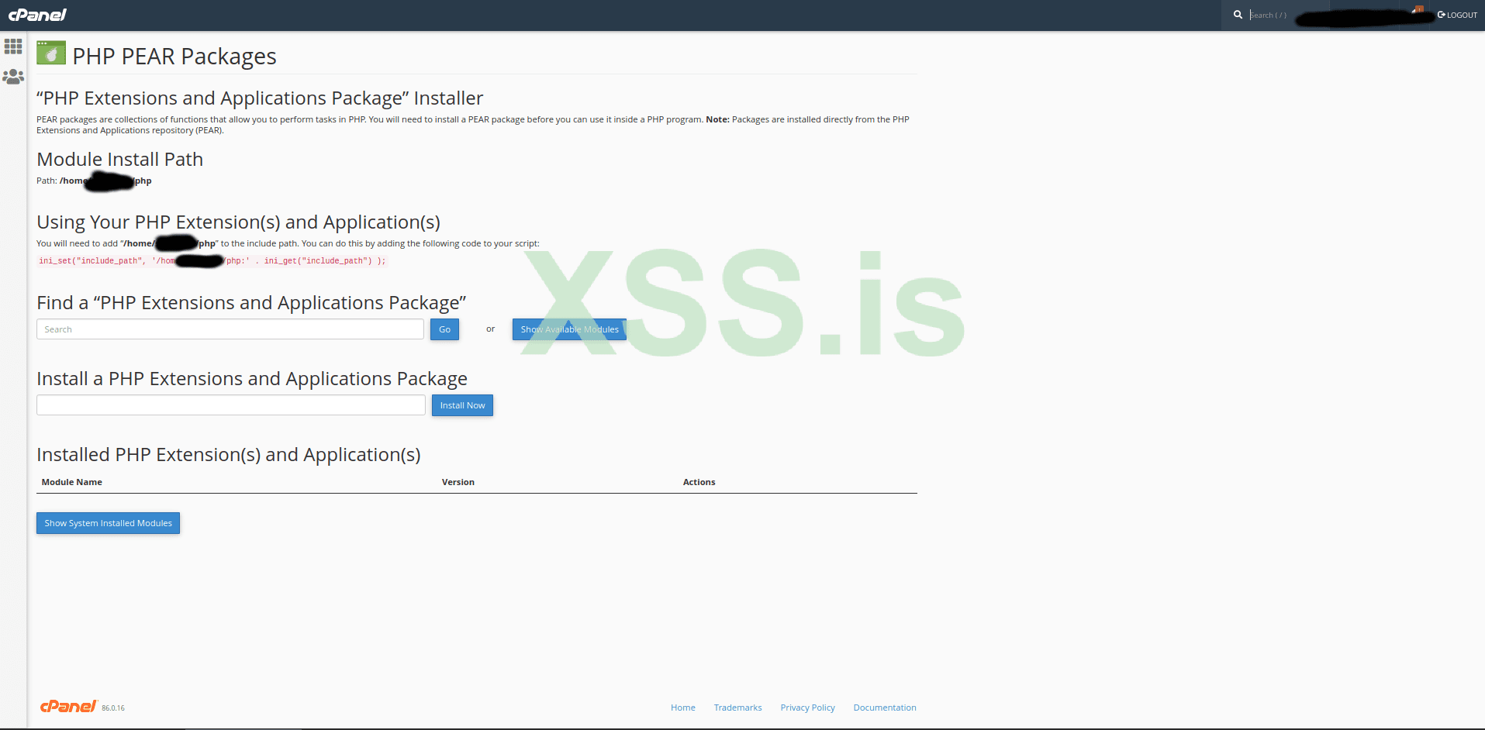The image size is (1485, 730).
Task: Open the User Manager people icon in the sidebar
Action: (13, 77)
